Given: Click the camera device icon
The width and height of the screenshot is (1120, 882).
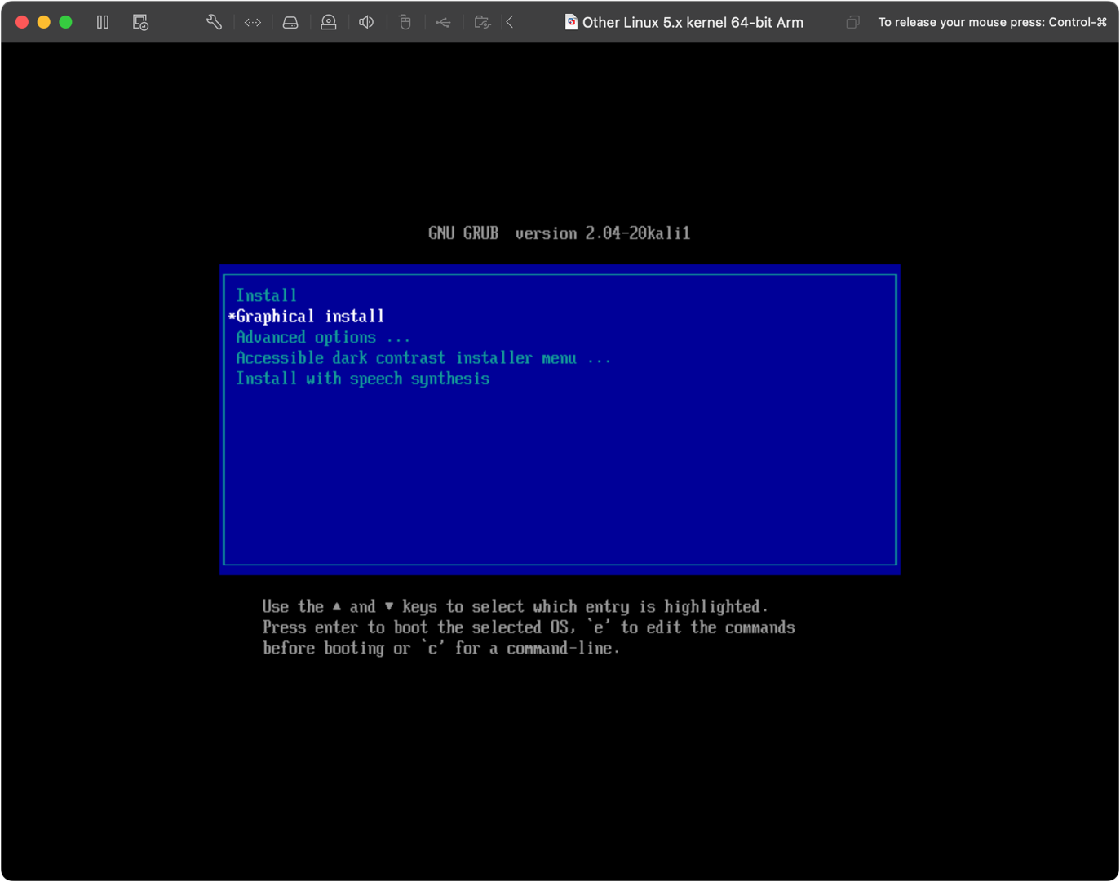Looking at the screenshot, I should pos(329,22).
